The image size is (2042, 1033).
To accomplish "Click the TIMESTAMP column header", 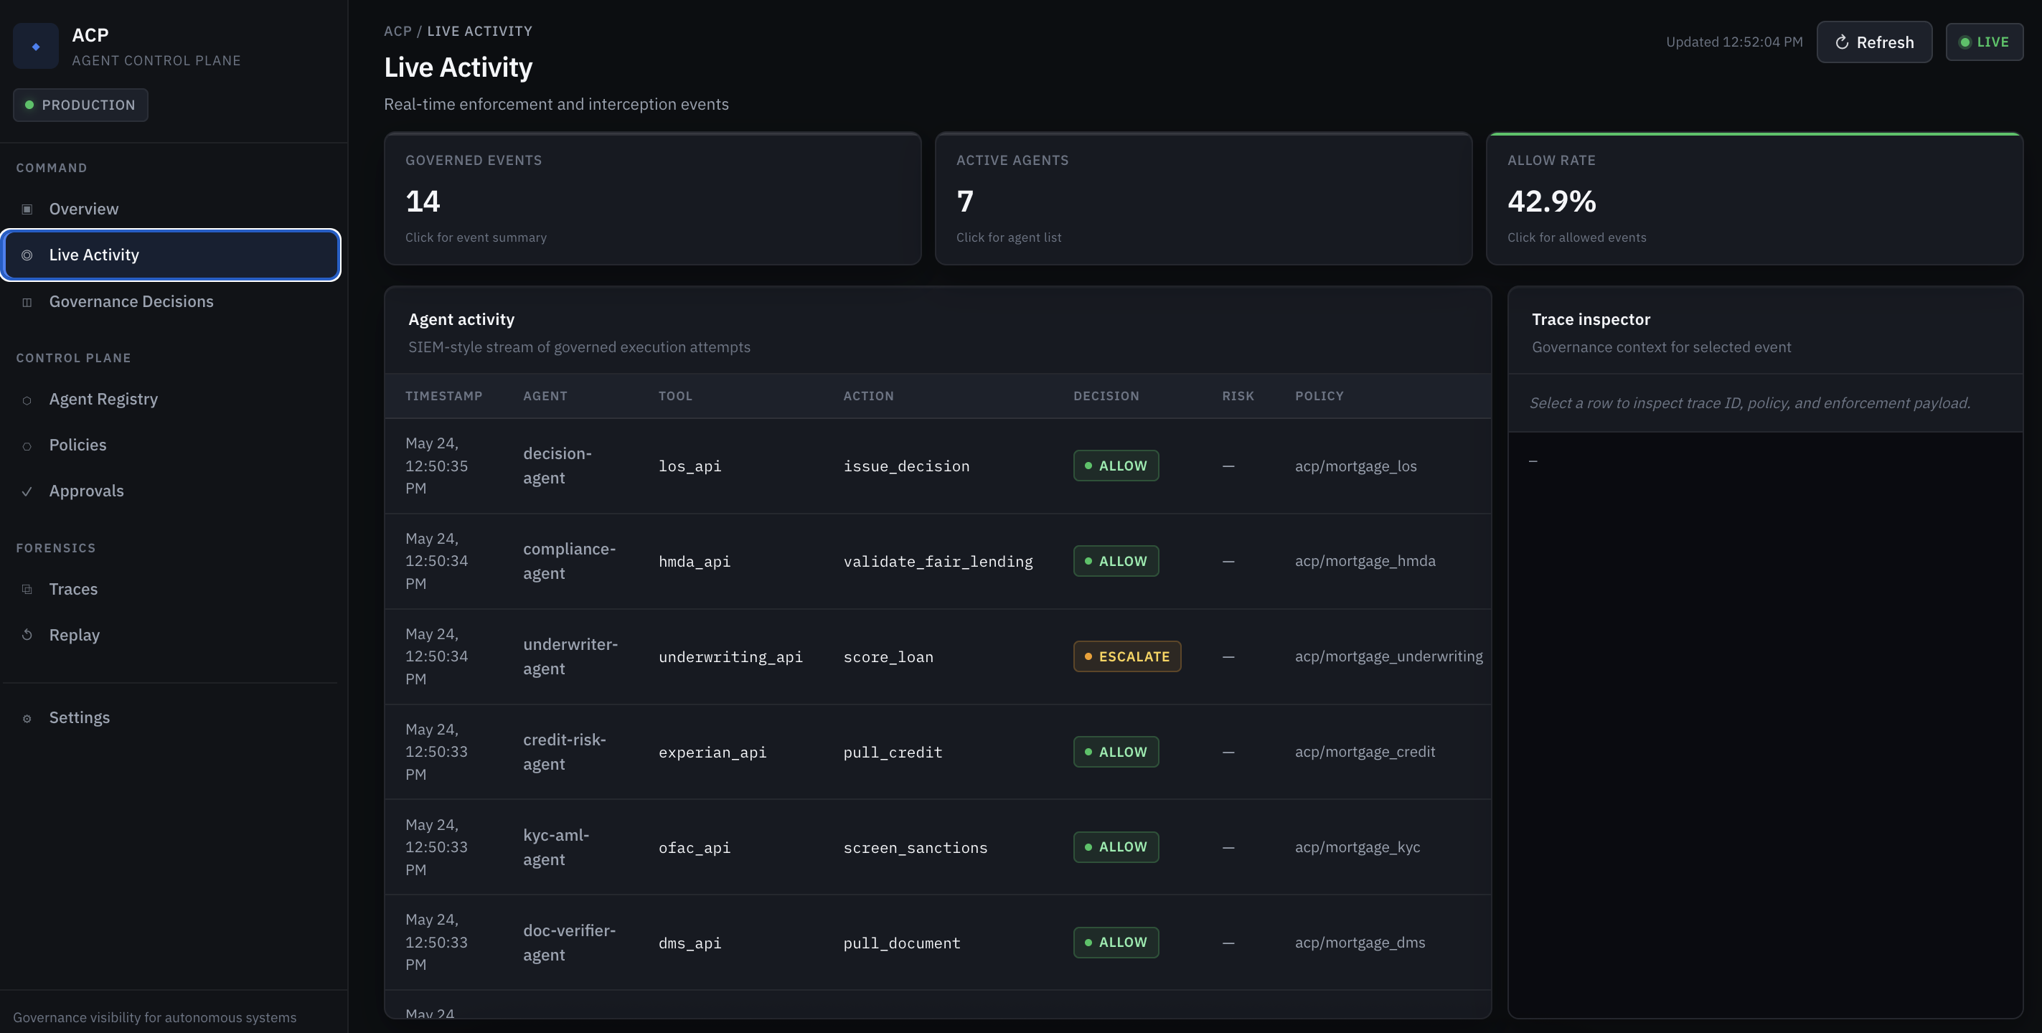I will coord(443,395).
